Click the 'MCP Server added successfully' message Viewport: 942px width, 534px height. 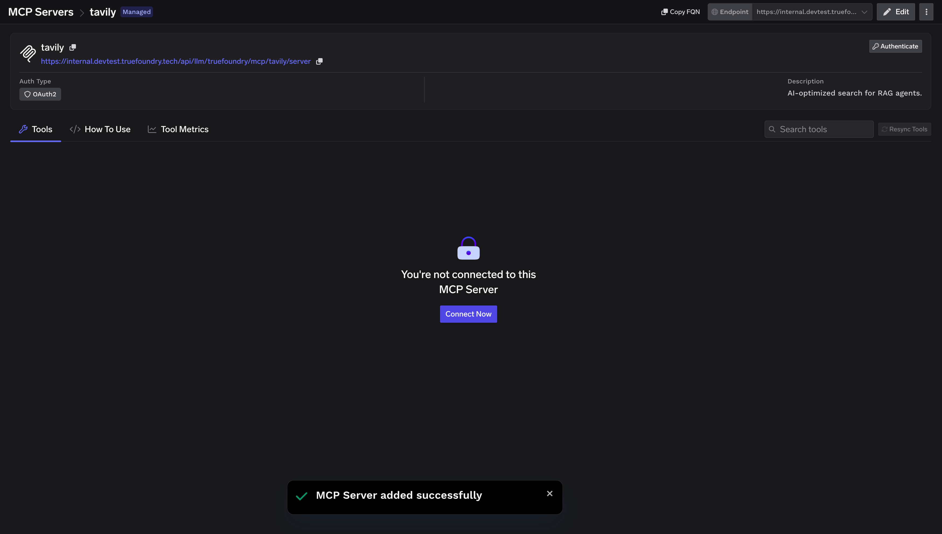399,495
